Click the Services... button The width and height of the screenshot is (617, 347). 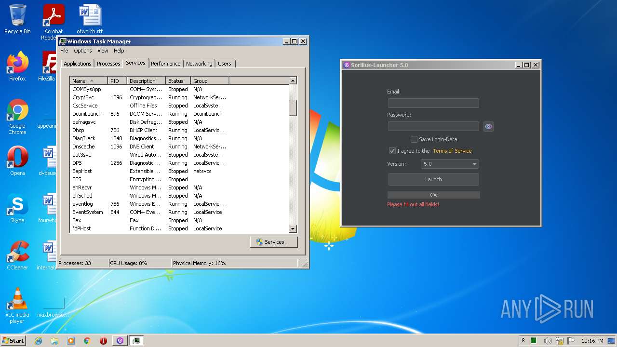[274, 242]
